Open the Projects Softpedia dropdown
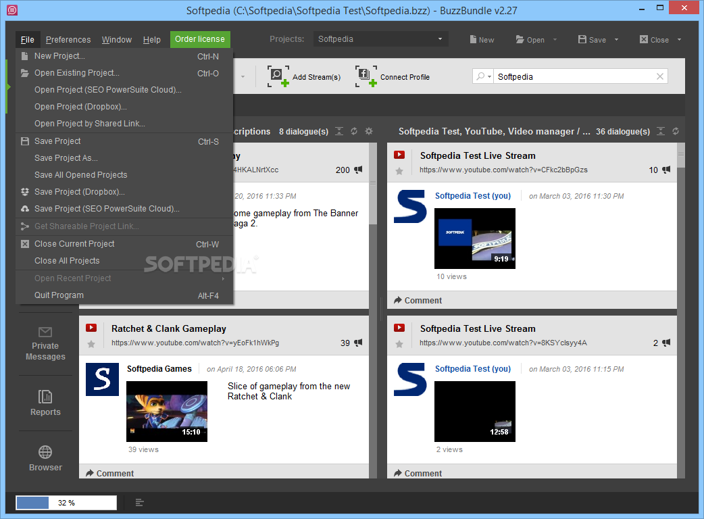Viewport: 704px width, 519px height. [x=380, y=39]
